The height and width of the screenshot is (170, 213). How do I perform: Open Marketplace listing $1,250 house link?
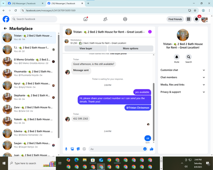(98, 43)
